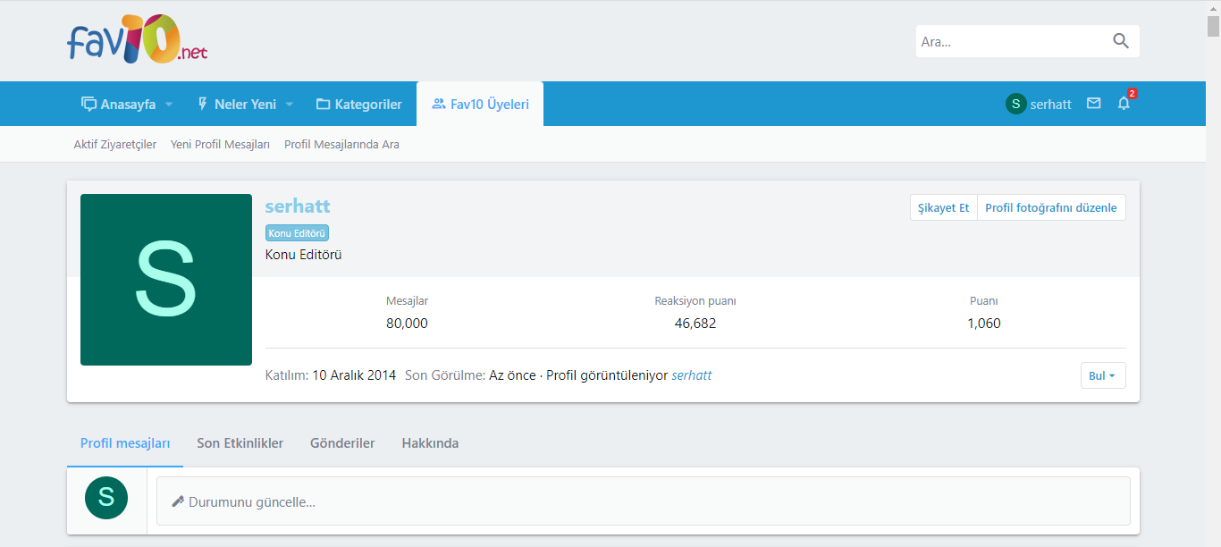This screenshot has width=1221, height=547.
Task: Switch to Son Etkinlikler tab
Action: pyautogui.click(x=240, y=443)
